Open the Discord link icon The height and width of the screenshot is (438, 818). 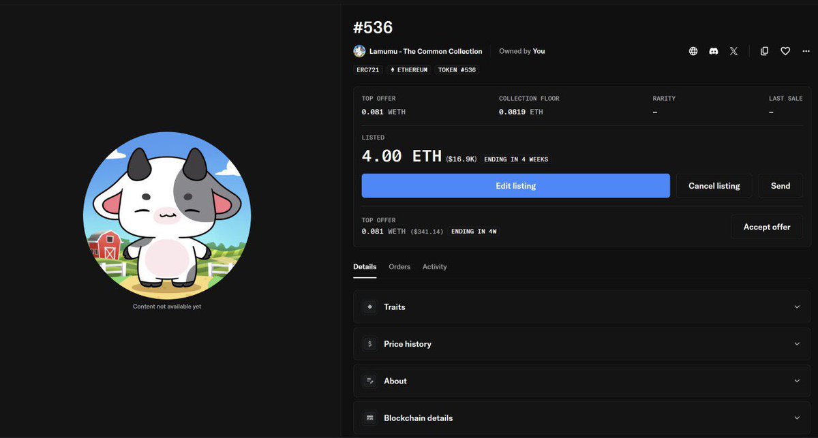(x=713, y=51)
